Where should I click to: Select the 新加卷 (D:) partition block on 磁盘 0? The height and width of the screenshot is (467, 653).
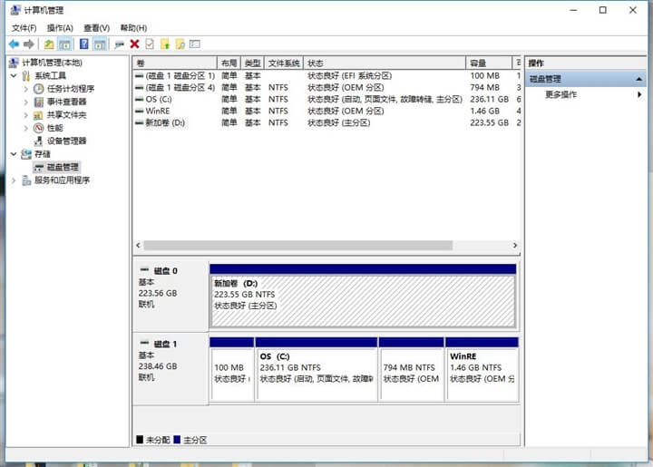click(x=363, y=295)
